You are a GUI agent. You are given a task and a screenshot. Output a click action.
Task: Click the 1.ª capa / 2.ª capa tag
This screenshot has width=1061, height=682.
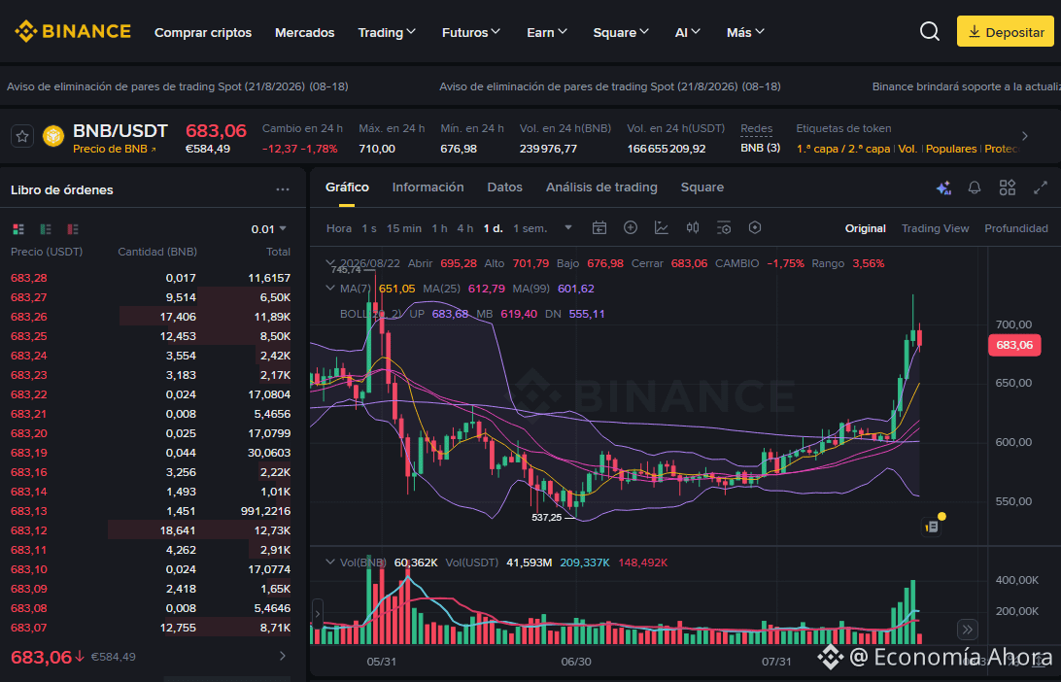coord(843,149)
